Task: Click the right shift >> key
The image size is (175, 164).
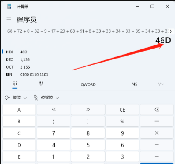Action: click(x=88, y=109)
